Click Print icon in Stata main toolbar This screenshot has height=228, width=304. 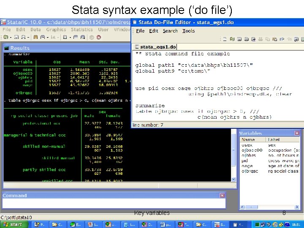[23, 37]
